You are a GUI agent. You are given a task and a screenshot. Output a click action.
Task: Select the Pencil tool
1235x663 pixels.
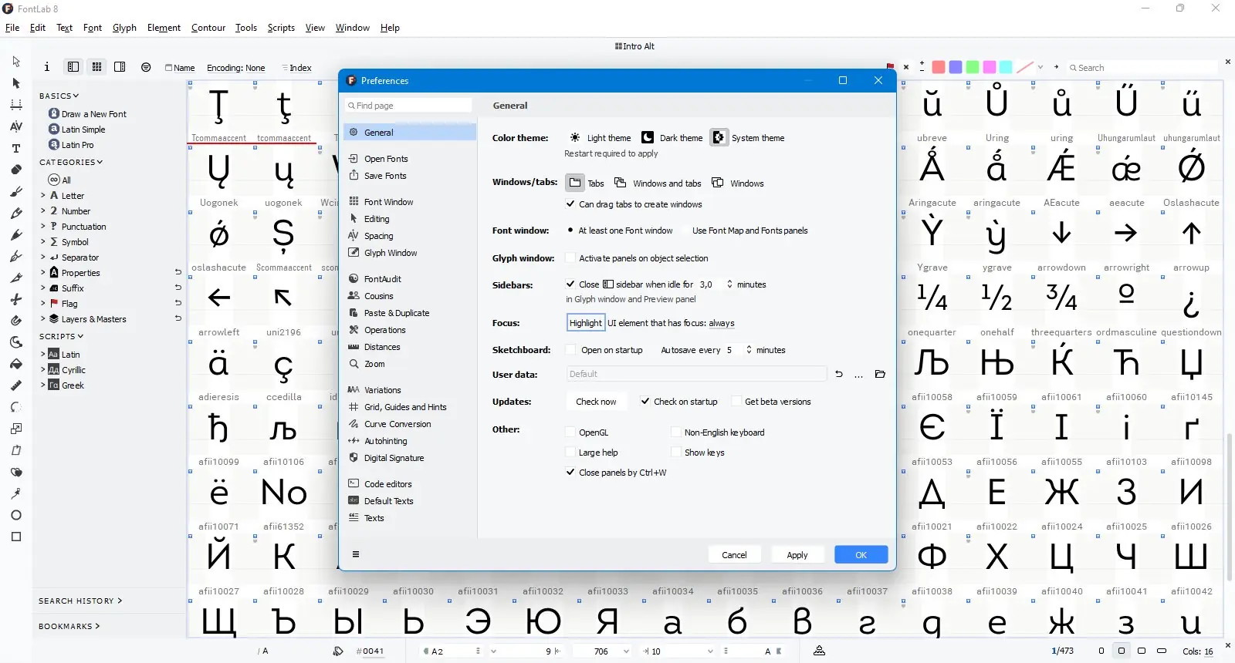16,213
